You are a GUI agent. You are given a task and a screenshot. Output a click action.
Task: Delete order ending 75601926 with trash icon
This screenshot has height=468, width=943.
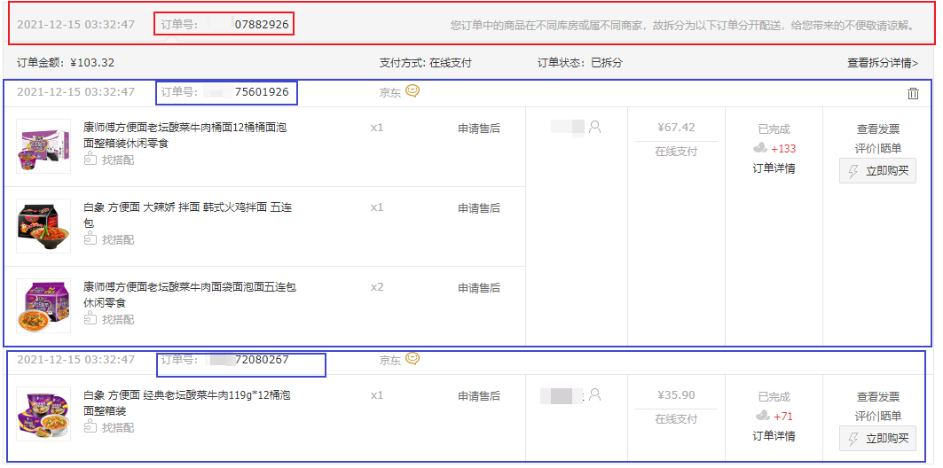coord(913,93)
